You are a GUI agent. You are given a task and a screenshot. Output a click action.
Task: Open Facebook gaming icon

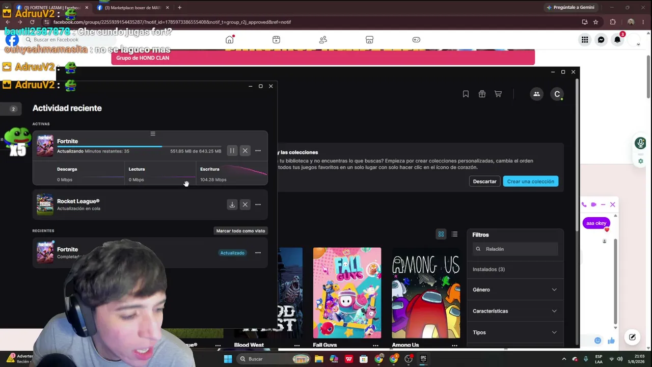click(x=416, y=40)
